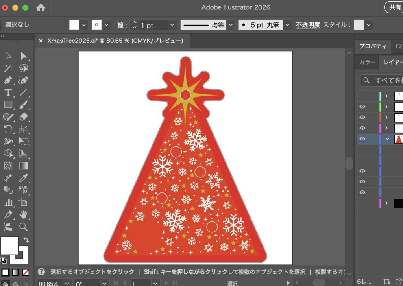Click the Direct Selection arrow tool
The height and width of the screenshot is (286, 403).
(24, 56)
